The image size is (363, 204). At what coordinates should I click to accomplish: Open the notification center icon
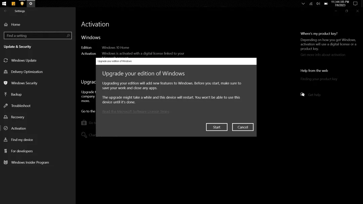[355, 3]
